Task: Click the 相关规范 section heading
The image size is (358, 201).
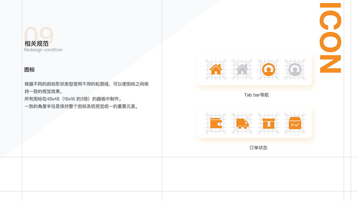Action: (x=37, y=44)
